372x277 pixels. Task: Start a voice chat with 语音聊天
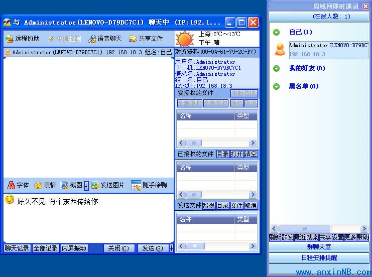tap(92, 39)
